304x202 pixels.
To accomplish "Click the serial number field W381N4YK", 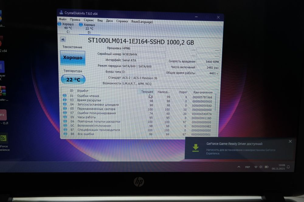I will pos(143,55).
